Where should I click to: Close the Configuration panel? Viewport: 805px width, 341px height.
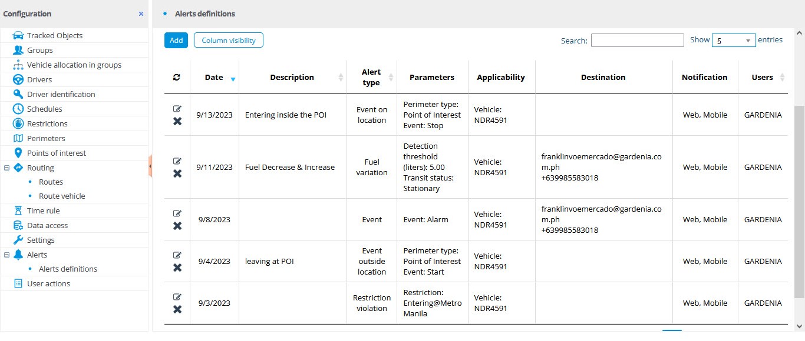[141, 14]
